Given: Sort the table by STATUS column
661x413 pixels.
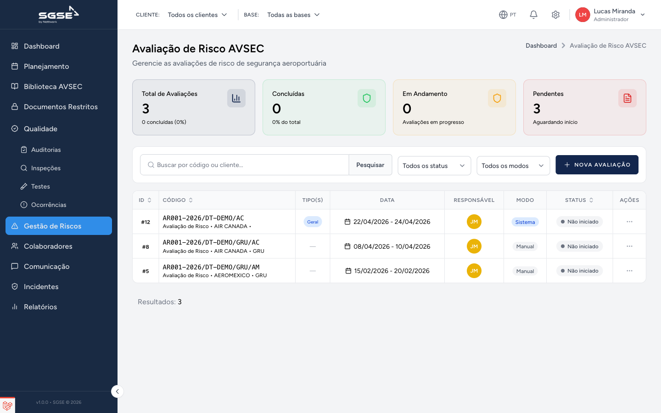Looking at the screenshot, I should tap(579, 200).
